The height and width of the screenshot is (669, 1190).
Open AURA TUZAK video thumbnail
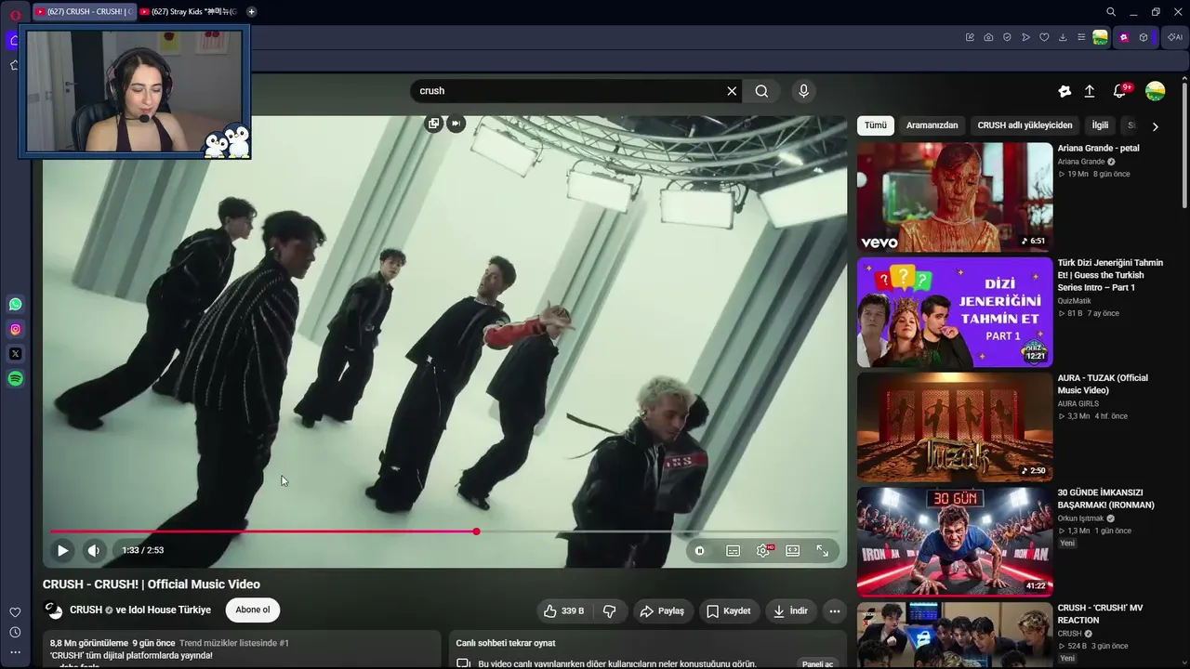[955, 427]
